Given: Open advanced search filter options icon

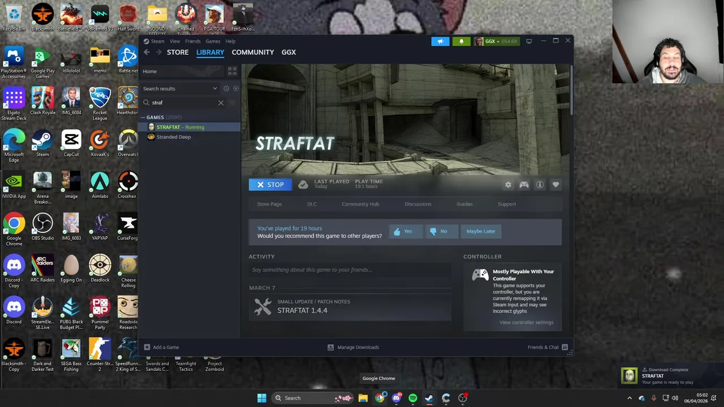Looking at the screenshot, I should (232, 103).
